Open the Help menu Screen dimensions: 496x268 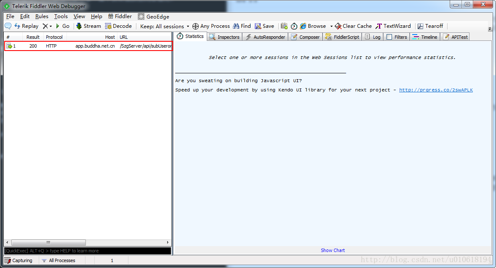pyautogui.click(x=96, y=16)
